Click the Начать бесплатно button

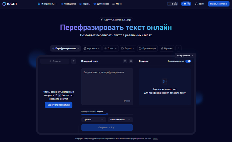218,4
